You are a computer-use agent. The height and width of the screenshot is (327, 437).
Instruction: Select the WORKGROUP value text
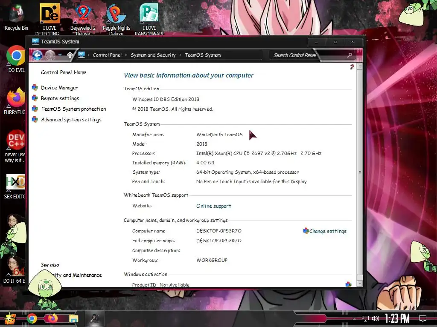click(212, 260)
